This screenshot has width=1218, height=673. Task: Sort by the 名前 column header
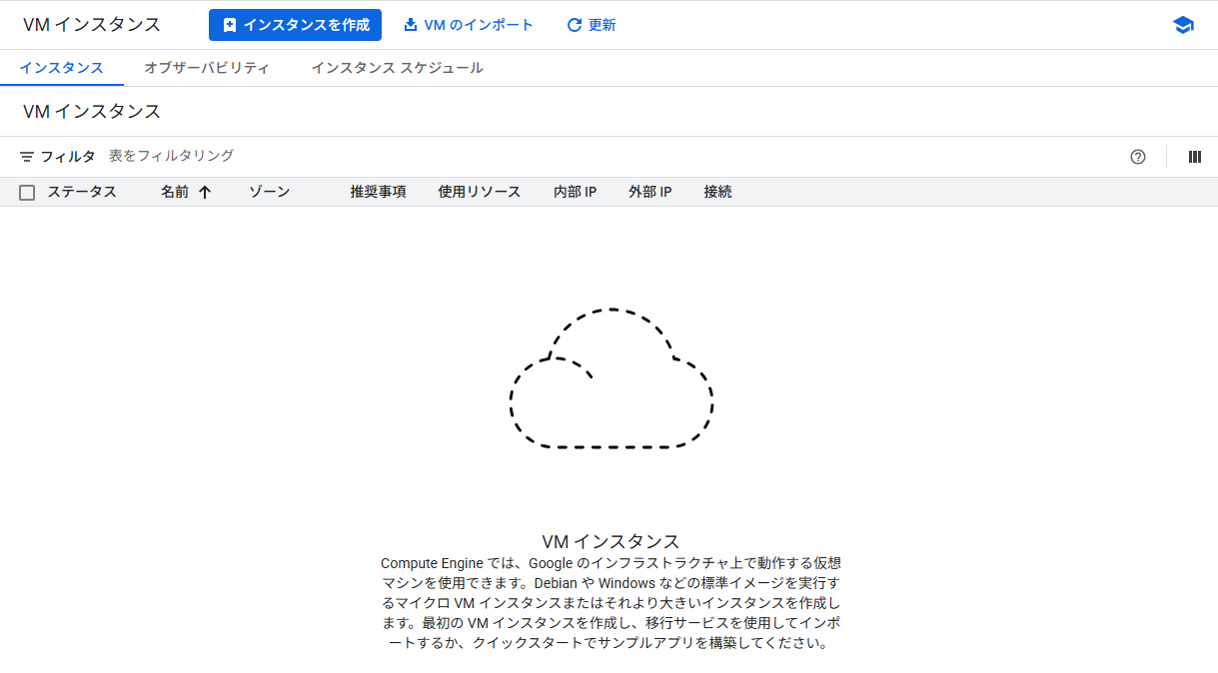[175, 192]
